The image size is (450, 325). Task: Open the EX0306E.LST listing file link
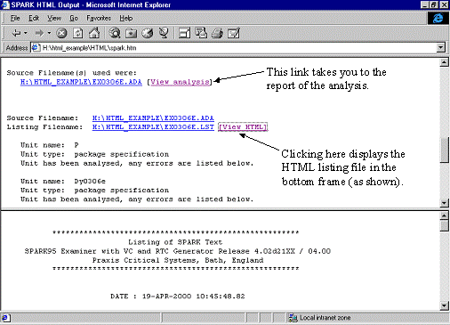pyautogui.click(x=153, y=127)
